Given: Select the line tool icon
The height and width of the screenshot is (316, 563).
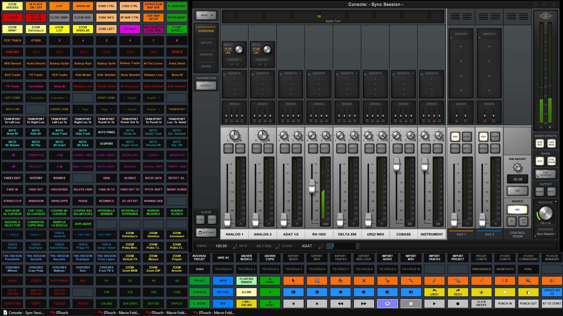Looking at the screenshot, I should [x=481, y=281].
